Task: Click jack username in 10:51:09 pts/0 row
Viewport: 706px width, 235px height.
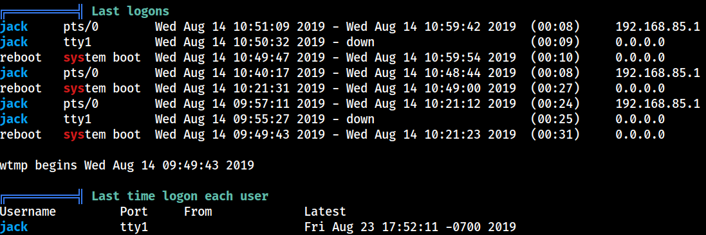Action: click(14, 27)
